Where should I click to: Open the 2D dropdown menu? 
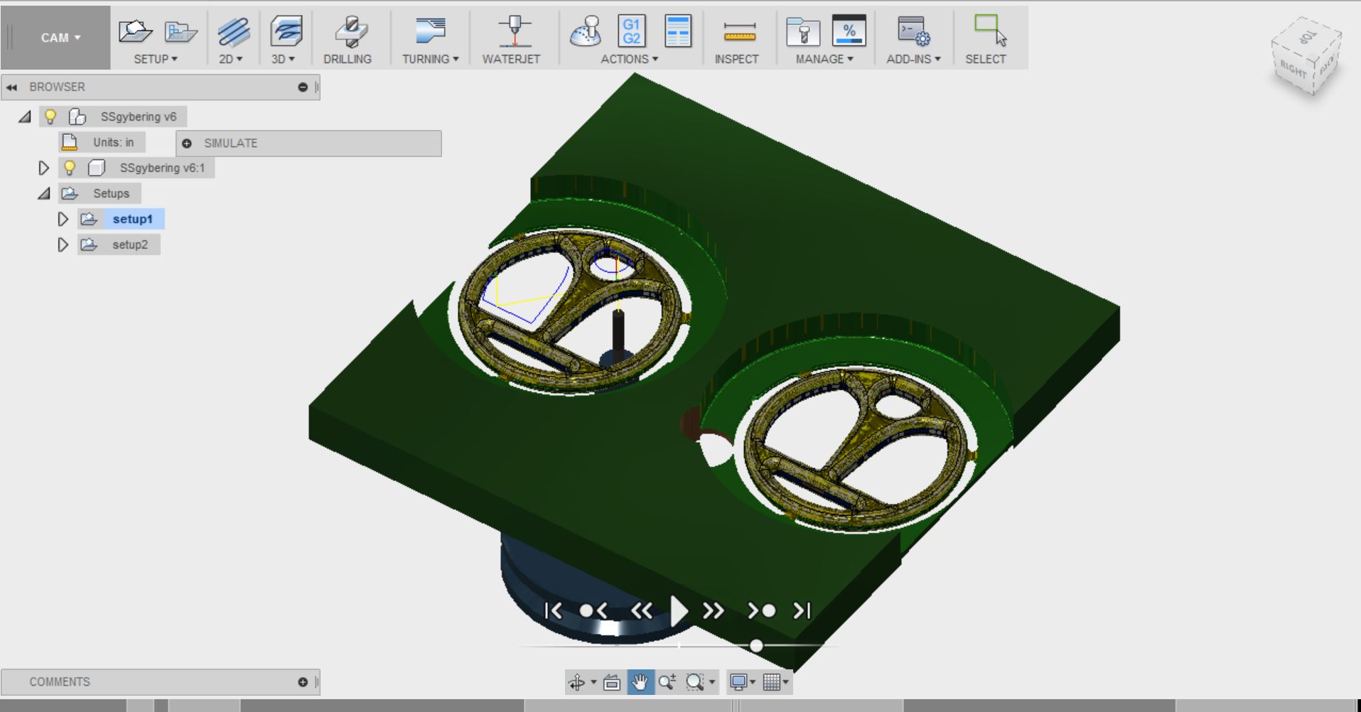pyautogui.click(x=230, y=59)
